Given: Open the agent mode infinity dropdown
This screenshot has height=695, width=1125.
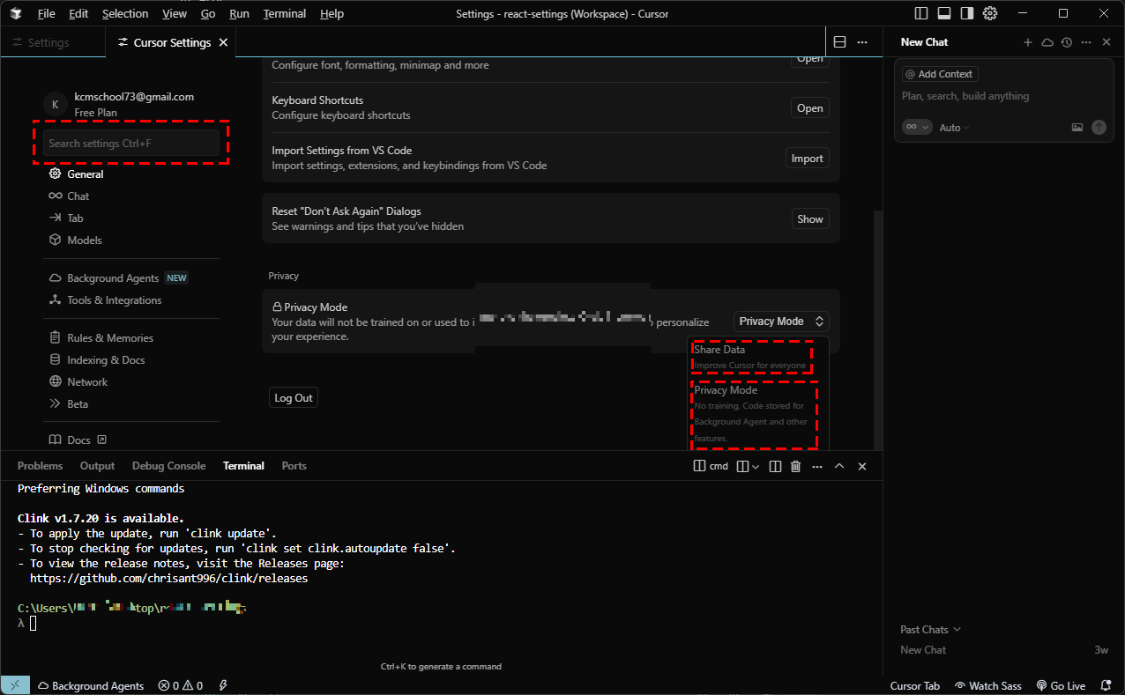Looking at the screenshot, I should tap(917, 128).
